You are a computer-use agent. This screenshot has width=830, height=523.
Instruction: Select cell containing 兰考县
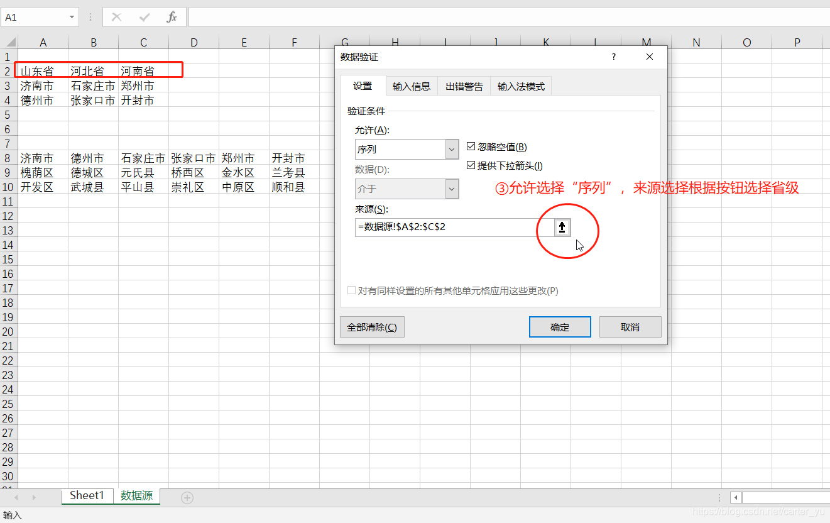(294, 172)
